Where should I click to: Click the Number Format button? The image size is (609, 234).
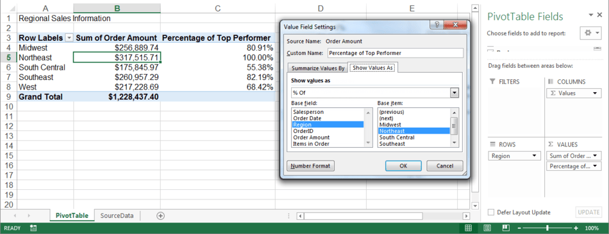point(310,166)
